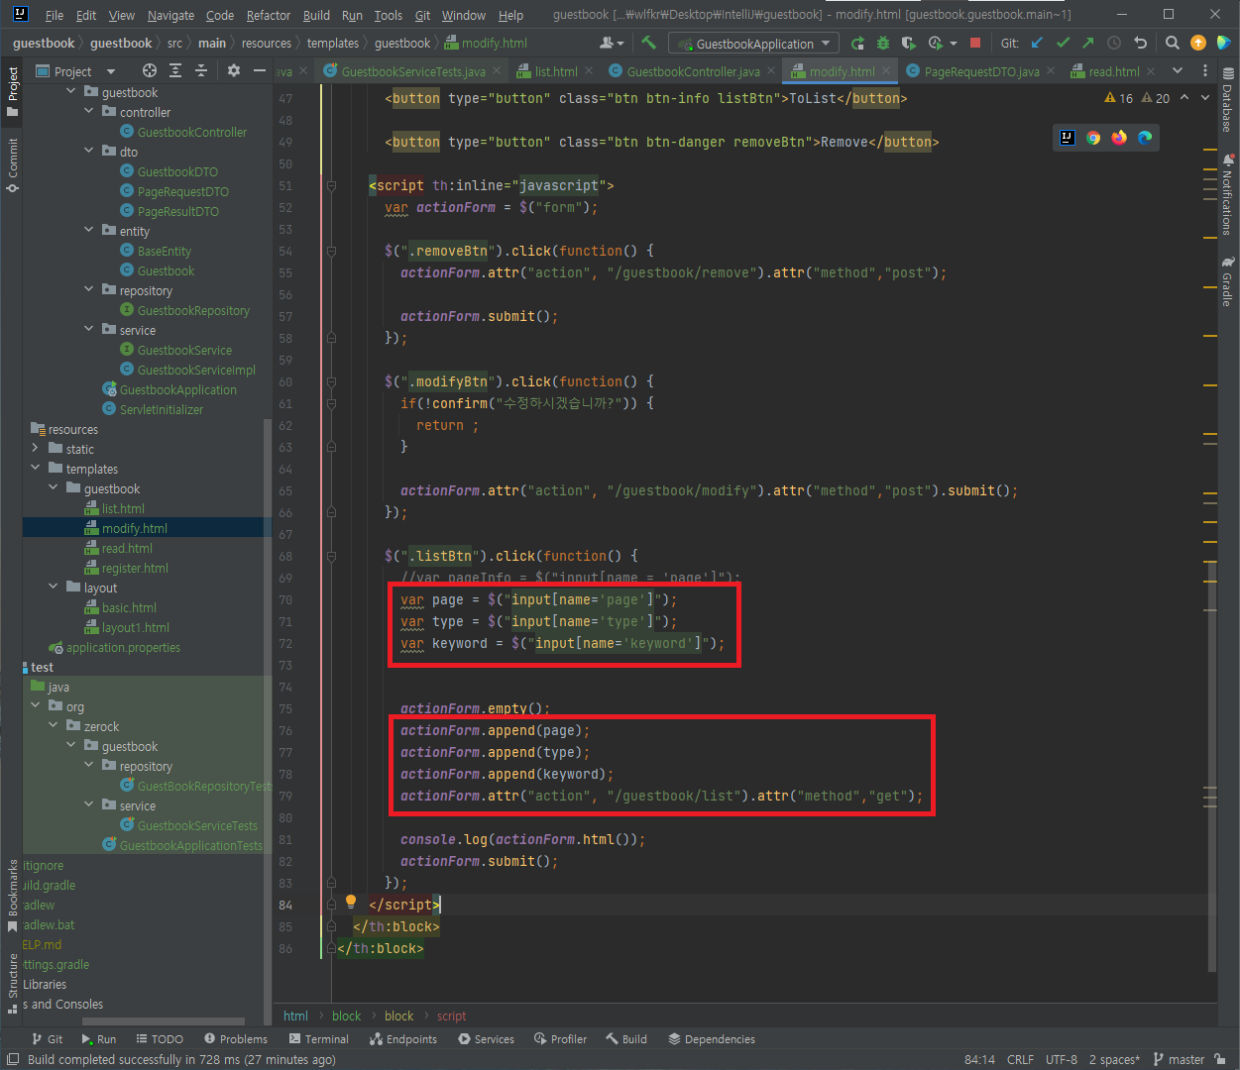Stop the running application
The width and height of the screenshot is (1240, 1070).
pos(975,43)
